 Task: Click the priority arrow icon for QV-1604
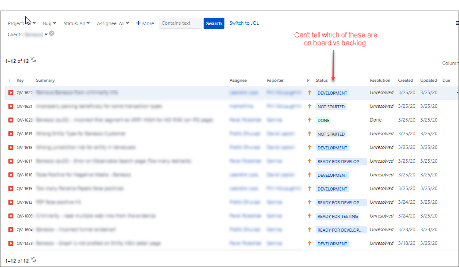pyautogui.click(x=309, y=229)
